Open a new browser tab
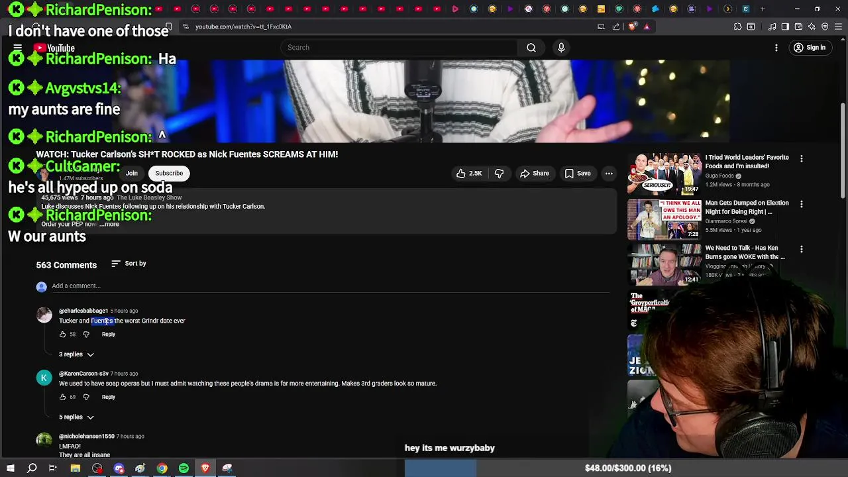848x477 pixels. [763, 9]
